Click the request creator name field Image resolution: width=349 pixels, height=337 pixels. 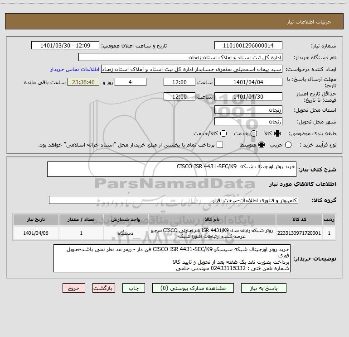click(192, 69)
